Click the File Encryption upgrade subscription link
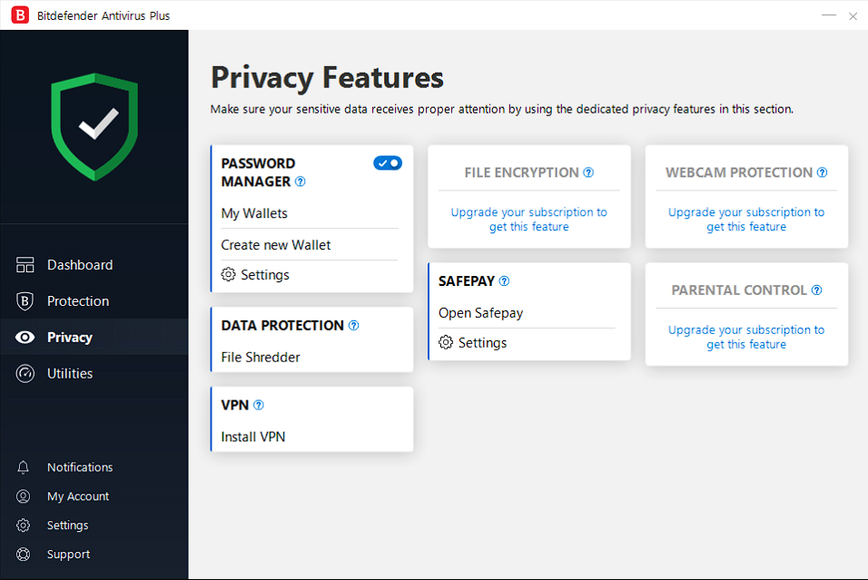The width and height of the screenshot is (868, 580). pos(529,220)
